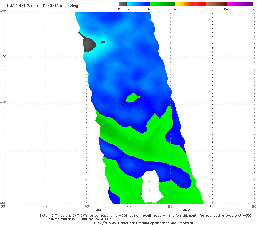Image resolution: width=257 pixels, height=225 pixels.
Task: Click the title 'SMAP NRT Winds 20190907 ascending'
Action: pos(42,6)
